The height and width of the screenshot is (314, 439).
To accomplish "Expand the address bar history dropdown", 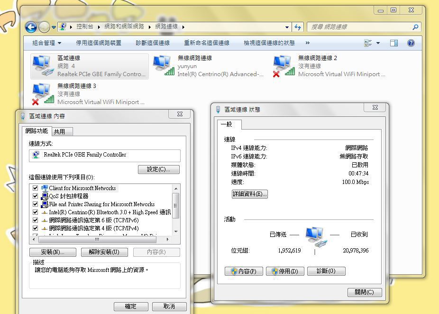I will click(x=287, y=27).
